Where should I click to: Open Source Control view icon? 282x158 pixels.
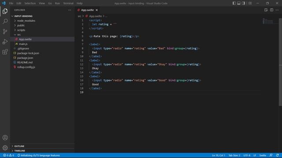tap(5, 32)
